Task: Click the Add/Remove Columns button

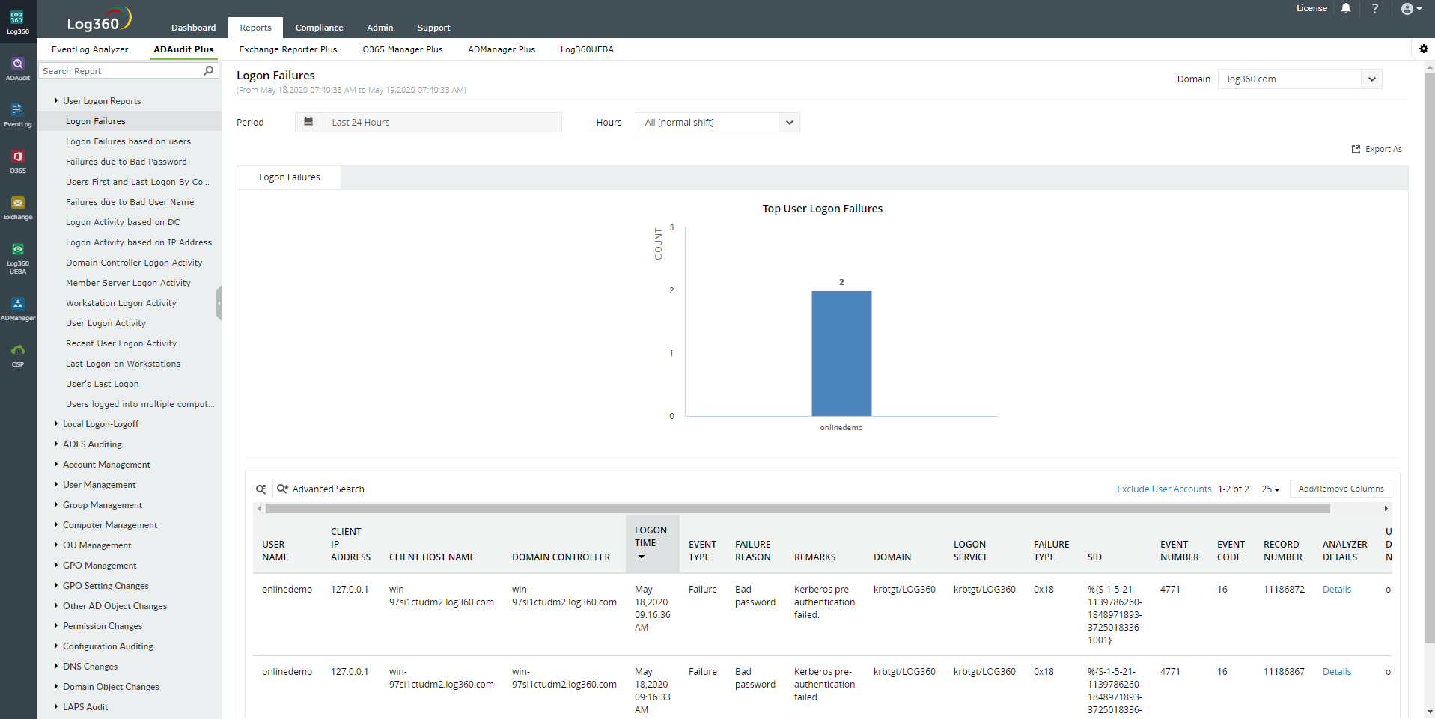Action: tap(1341, 489)
